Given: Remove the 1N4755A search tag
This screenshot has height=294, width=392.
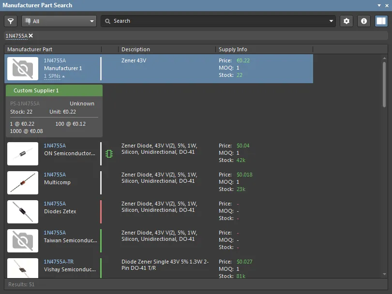Looking at the screenshot, I should [x=31, y=36].
